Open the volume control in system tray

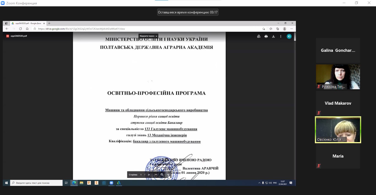tap(270, 183)
